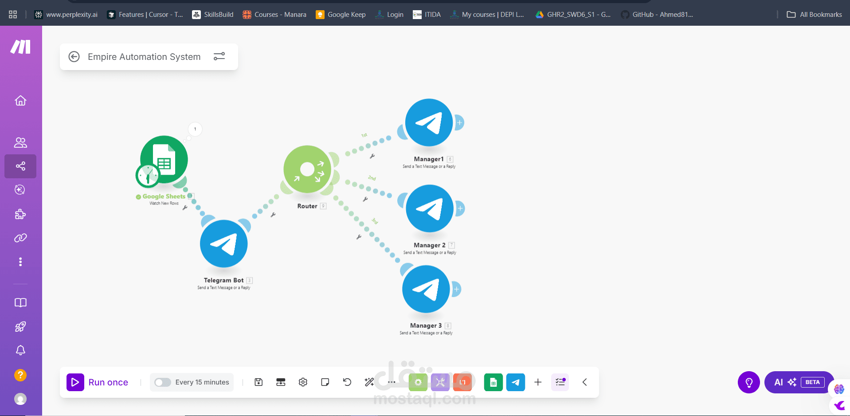
Task: Set filter on the Router 2nd route wrench
Action: coord(365,199)
